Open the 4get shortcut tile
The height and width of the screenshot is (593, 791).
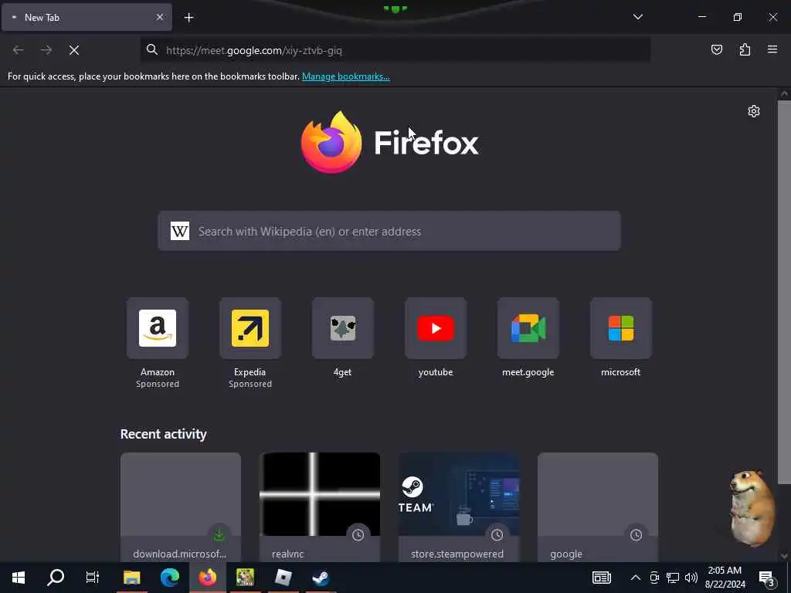point(342,328)
